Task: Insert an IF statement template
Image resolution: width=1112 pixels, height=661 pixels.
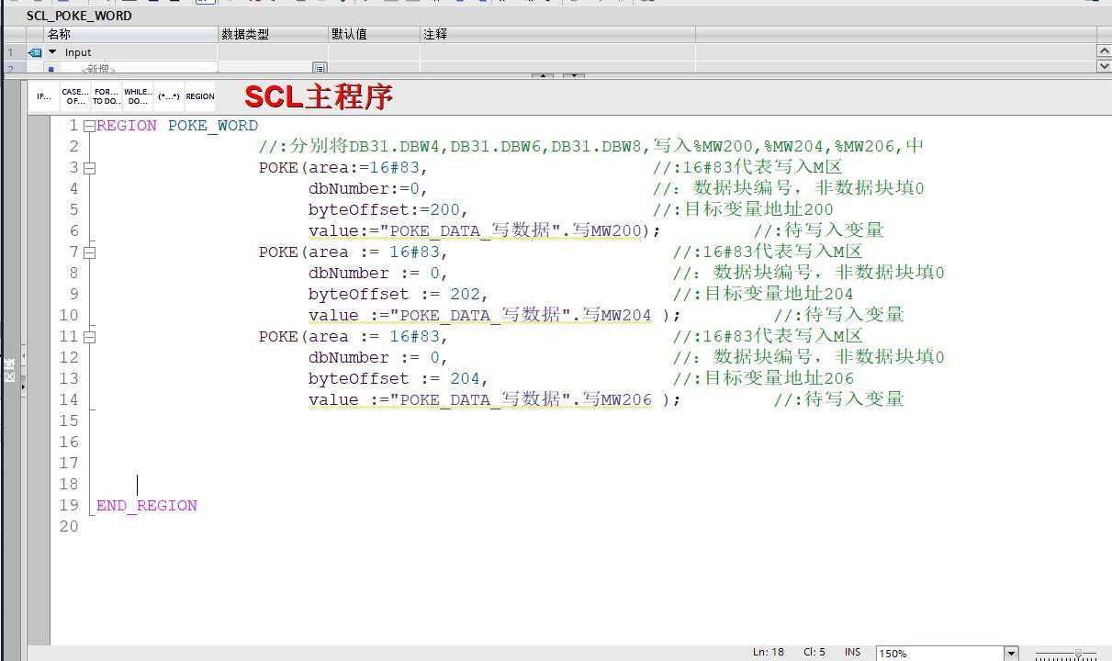Action: [43, 96]
